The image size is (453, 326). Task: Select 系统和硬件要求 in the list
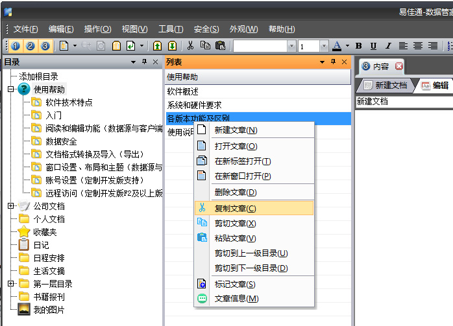194,105
